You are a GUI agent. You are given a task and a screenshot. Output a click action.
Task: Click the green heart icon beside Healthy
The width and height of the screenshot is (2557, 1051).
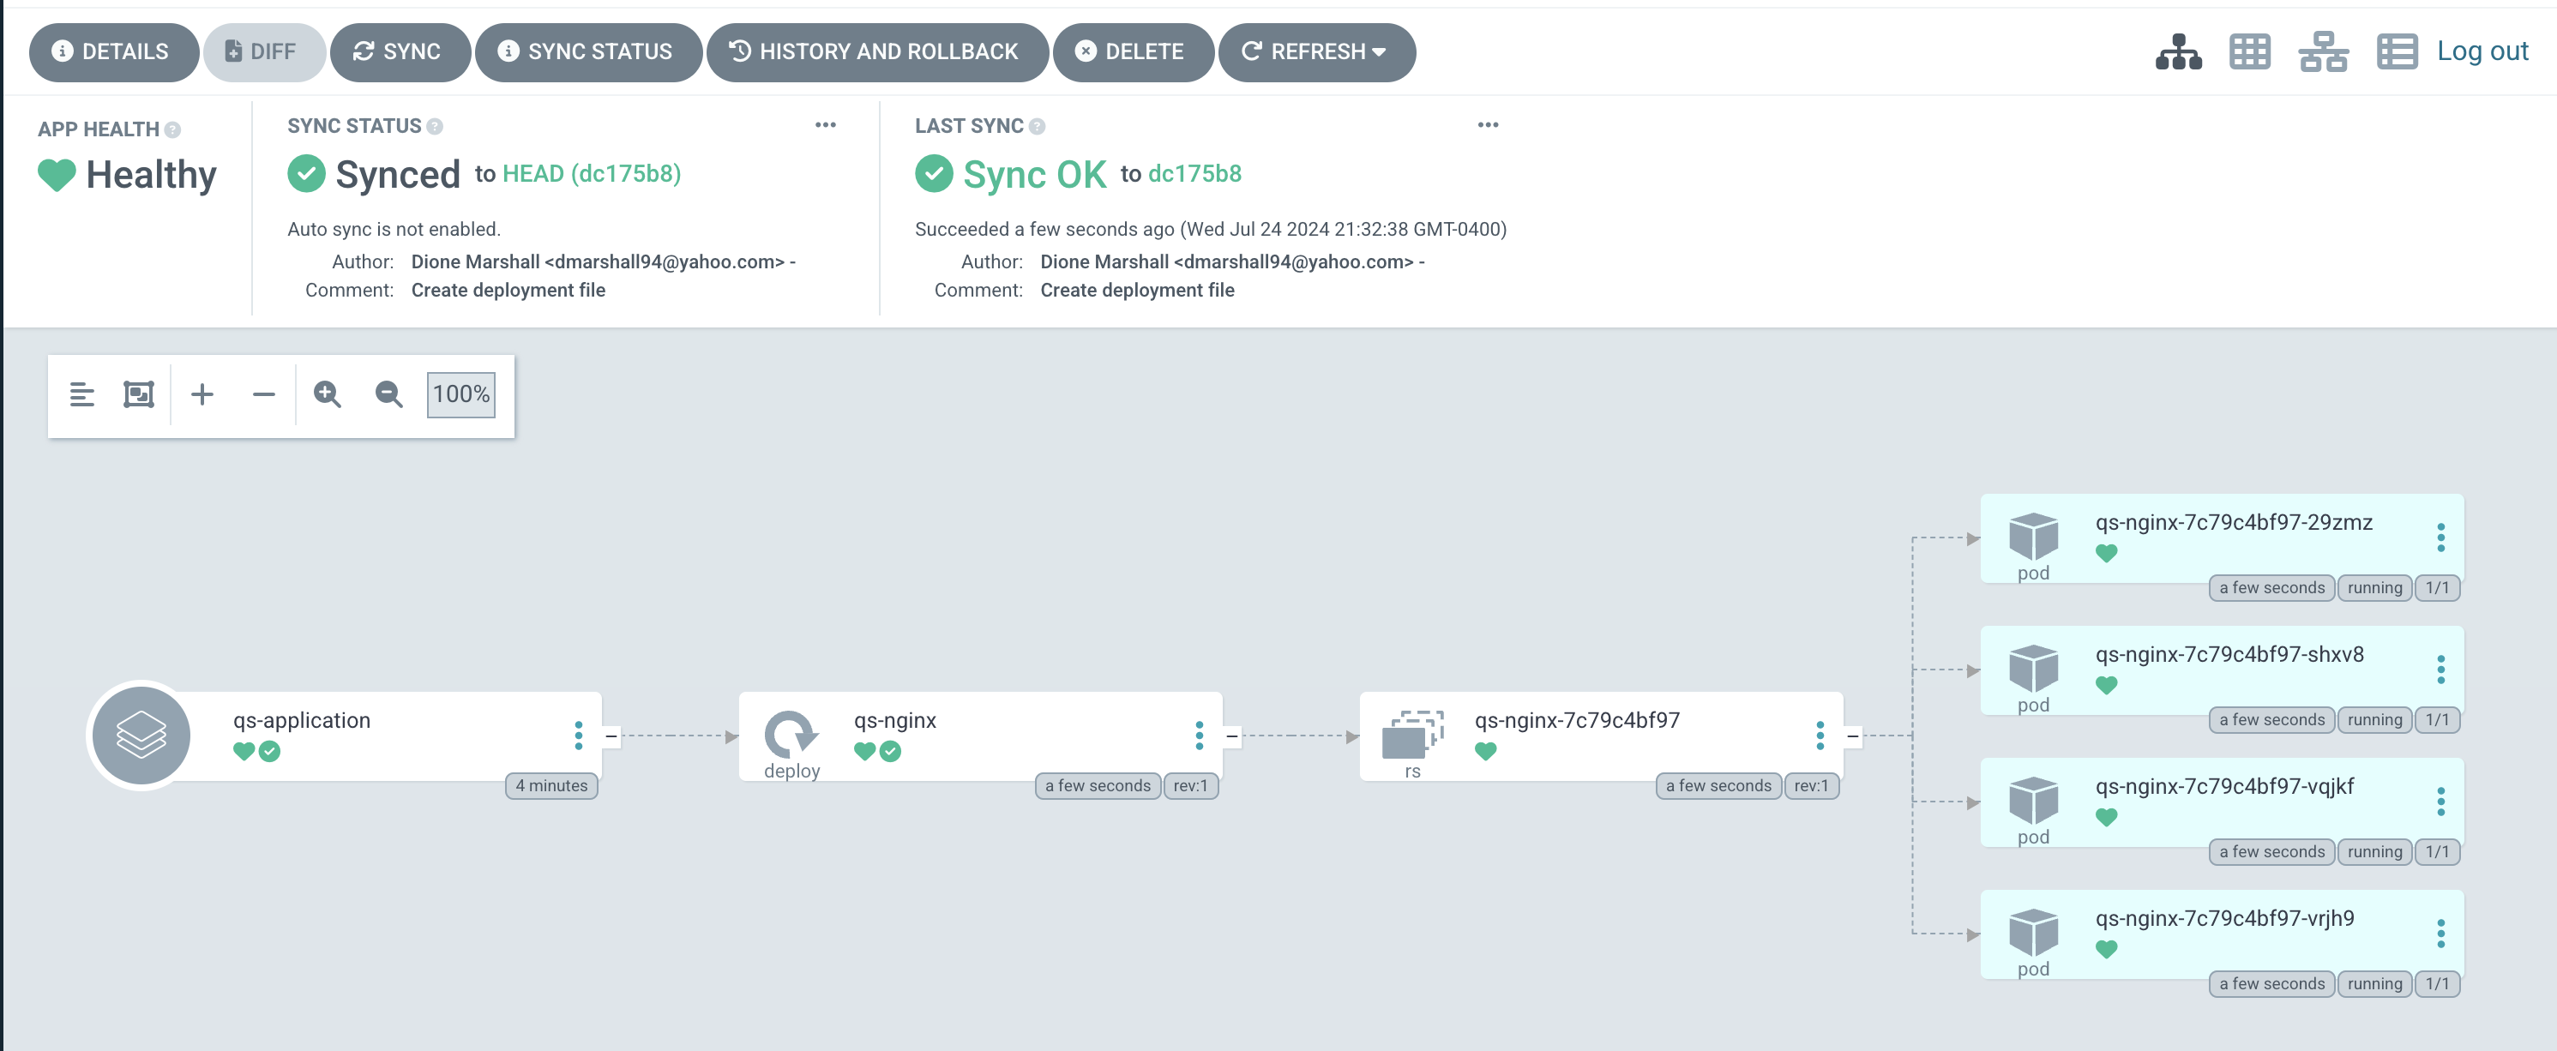pos(57,175)
